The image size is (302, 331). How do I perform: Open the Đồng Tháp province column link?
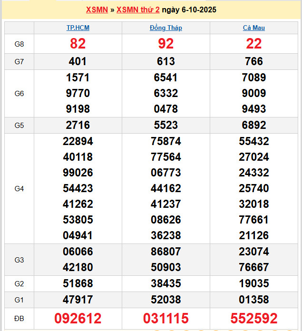166,28
